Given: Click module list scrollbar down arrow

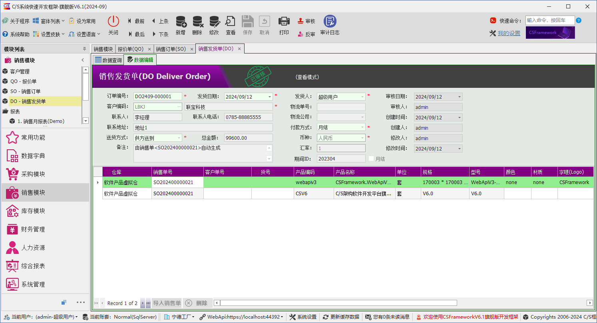Looking at the screenshot, I should pyautogui.click(x=85, y=121).
